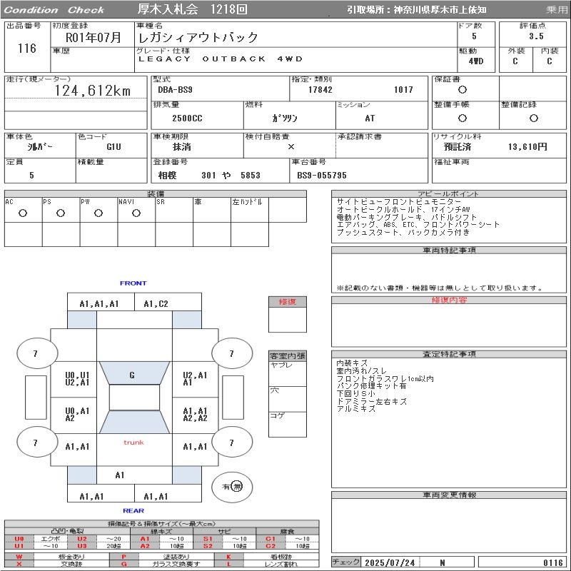The width and height of the screenshot is (571, 571).
Task: Click red 'K' code in damage legend
Action: [228, 557]
